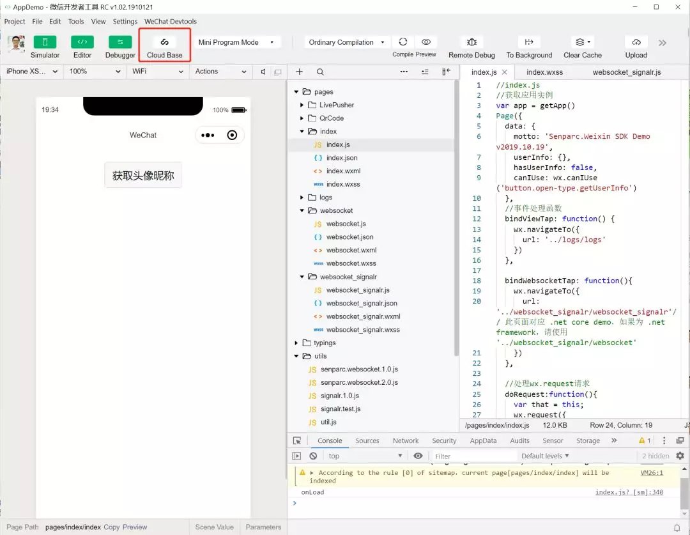Click the file tree sort/indent icon
The image size is (690, 535).
pos(425,72)
